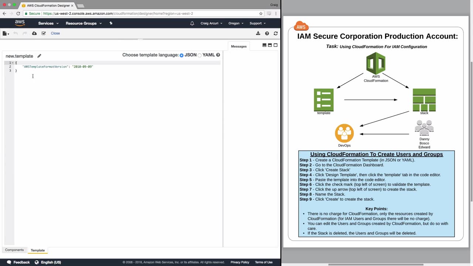Viewport: 473px width, 266px height.
Task: Reload the page in browser
Action: click(x=18, y=13)
